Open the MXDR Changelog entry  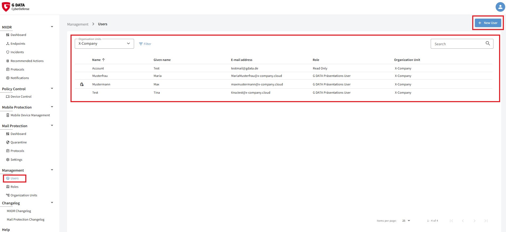[x=19, y=211]
